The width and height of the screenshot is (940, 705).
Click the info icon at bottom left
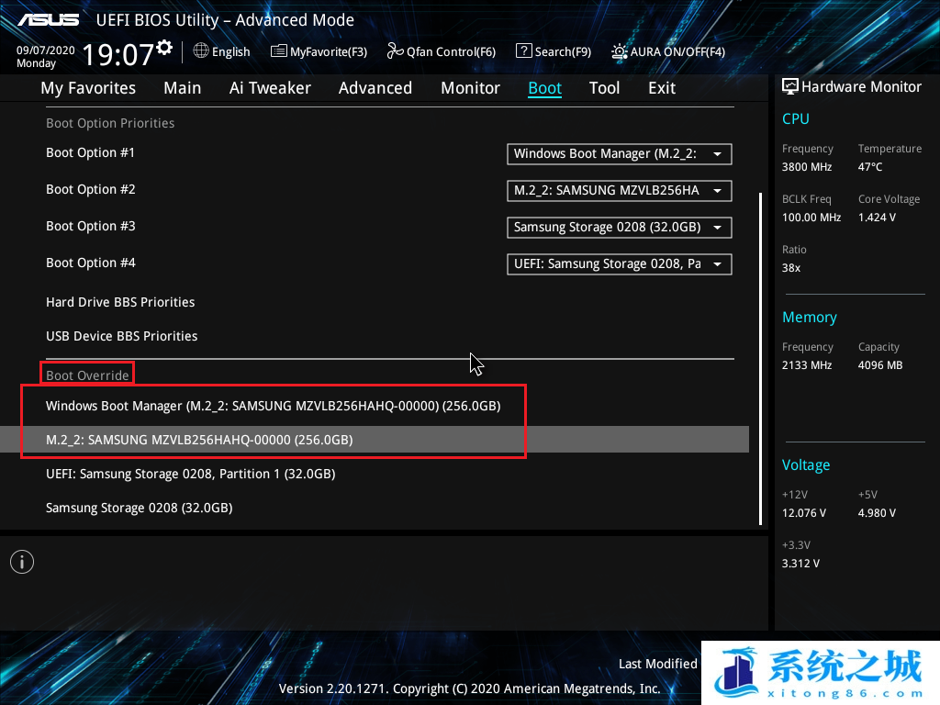coord(22,562)
